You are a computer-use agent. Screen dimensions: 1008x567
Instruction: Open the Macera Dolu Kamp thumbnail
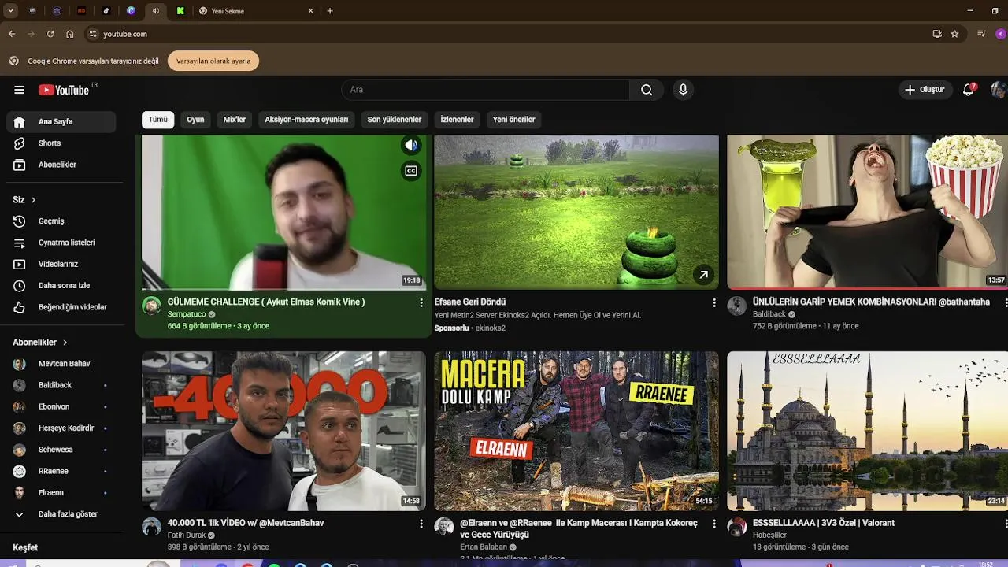(x=576, y=431)
